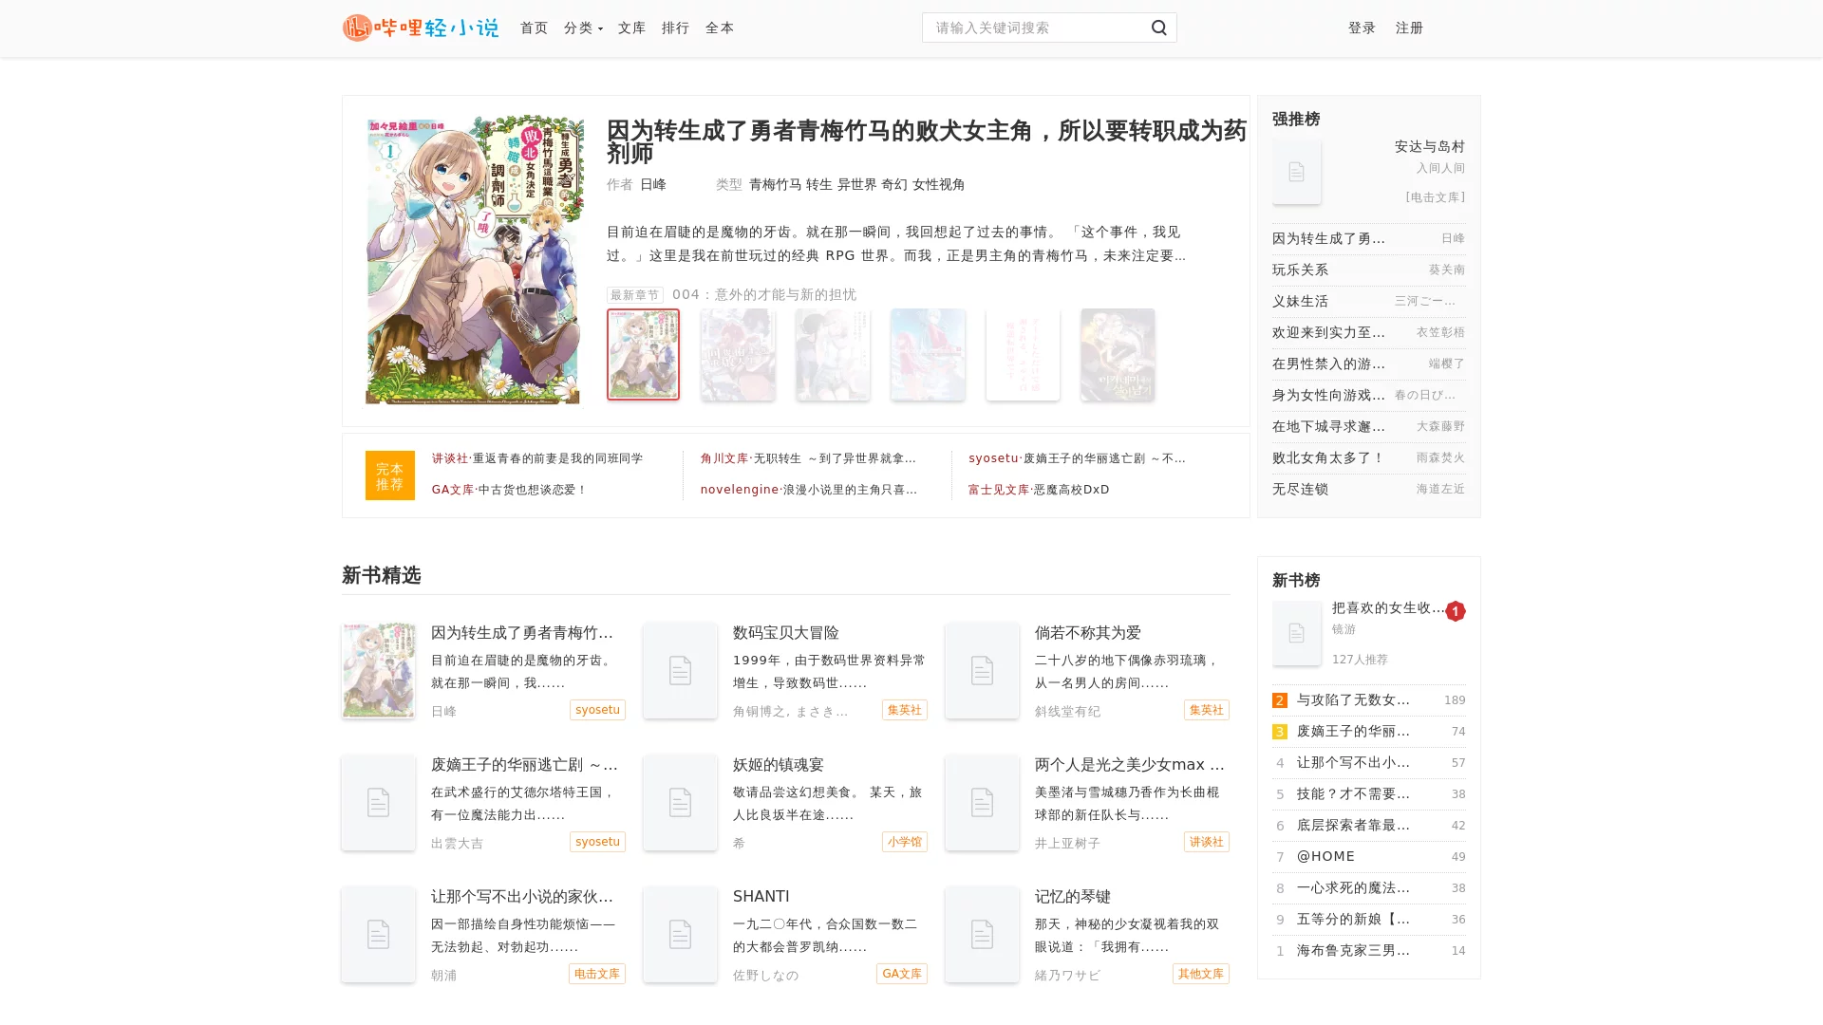Click 集英社 tag under 数码宝贝大冒险
The image size is (1823, 1025).
(x=904, y=710)
